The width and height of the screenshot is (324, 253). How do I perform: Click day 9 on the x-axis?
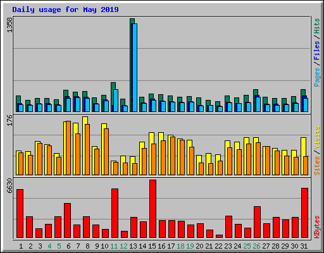pos(97,246)
